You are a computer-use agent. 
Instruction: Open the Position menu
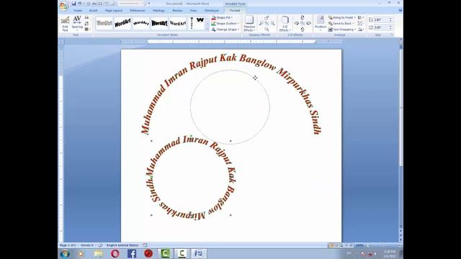tap(320, 24)
